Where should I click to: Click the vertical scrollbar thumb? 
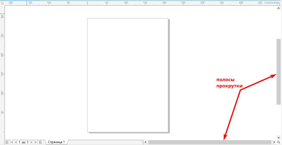278,71
